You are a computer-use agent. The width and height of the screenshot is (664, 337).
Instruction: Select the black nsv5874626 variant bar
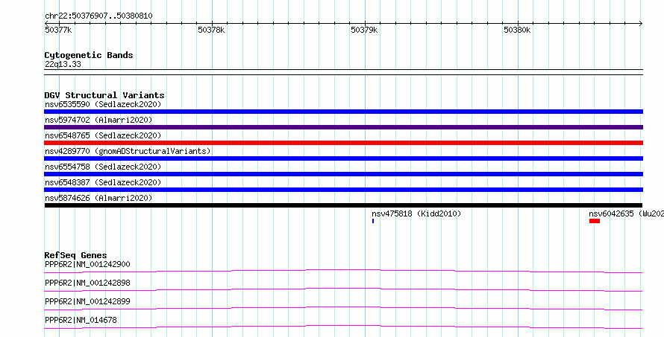[343, 205]
